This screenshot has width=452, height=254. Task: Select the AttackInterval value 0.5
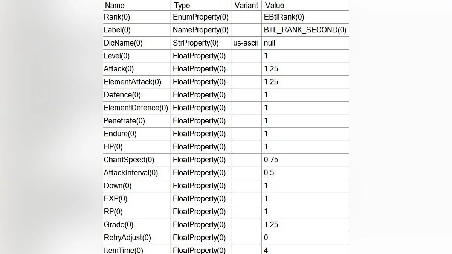tap(269, 173)
